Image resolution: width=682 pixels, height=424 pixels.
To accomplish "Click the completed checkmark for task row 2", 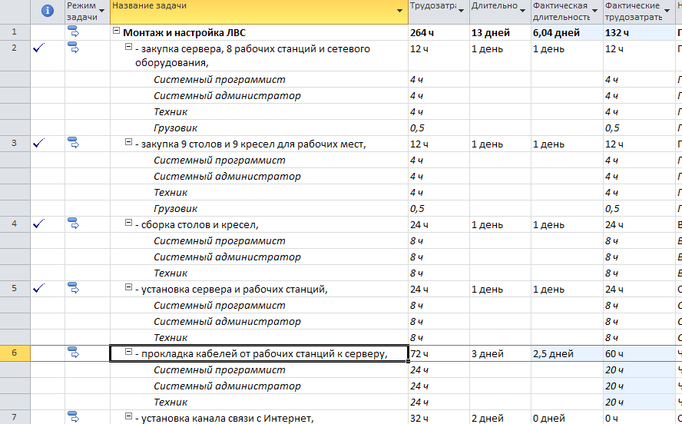I will 38,48.
